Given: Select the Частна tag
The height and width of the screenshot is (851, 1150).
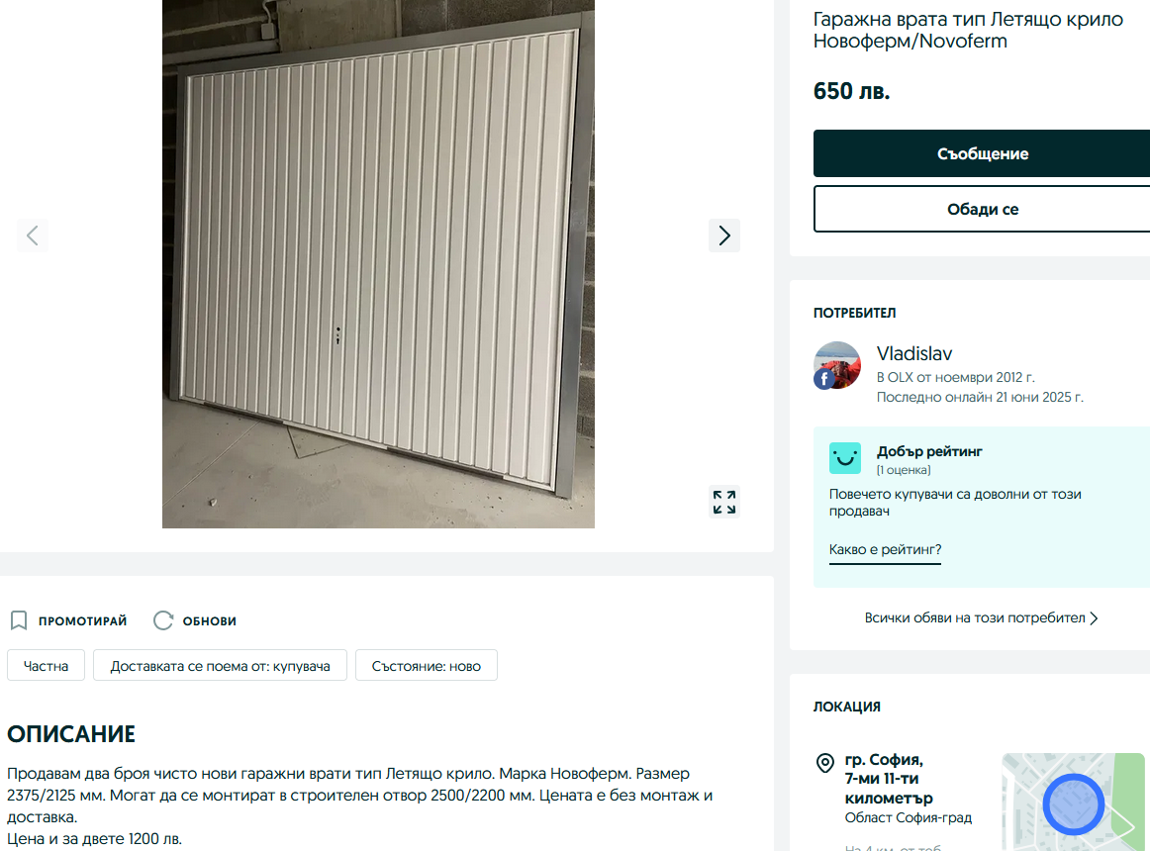Looking at the screenshot, I should [x=47, y=665].
